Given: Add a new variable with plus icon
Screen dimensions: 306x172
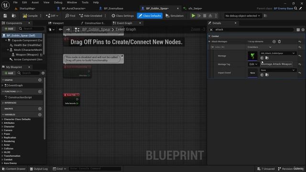Looking at the screenshot, I should [40, 115].
